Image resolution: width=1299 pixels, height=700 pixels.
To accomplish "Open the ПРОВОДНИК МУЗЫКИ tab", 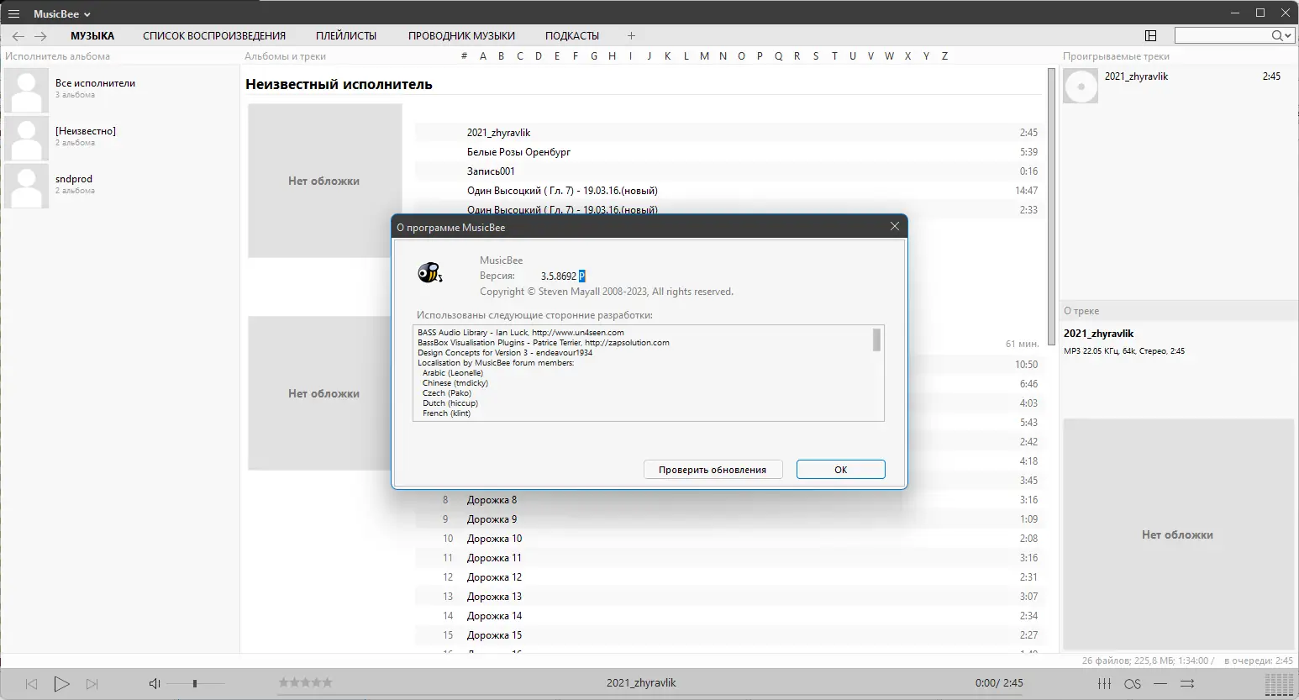I will tap(461, 36).
